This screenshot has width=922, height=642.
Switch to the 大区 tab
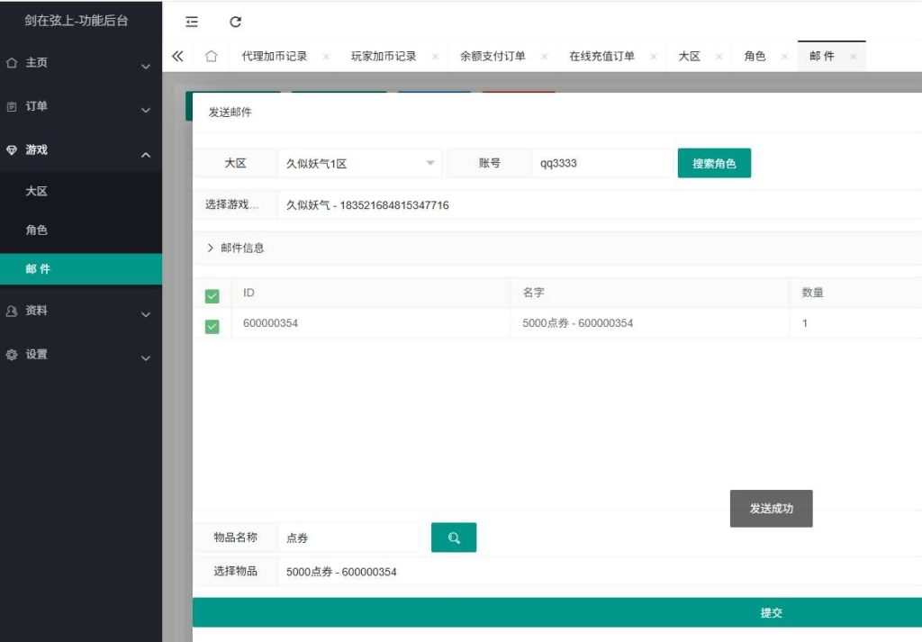coord(689,57)
